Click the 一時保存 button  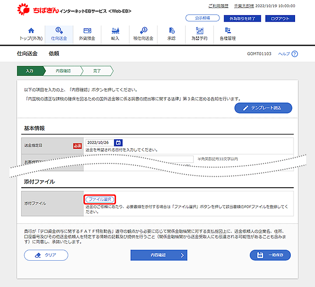point(270,255)
